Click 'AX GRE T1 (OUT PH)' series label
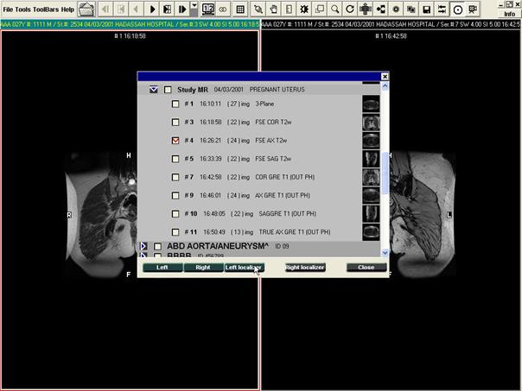 pyautogui.click(x=283, y=195)
